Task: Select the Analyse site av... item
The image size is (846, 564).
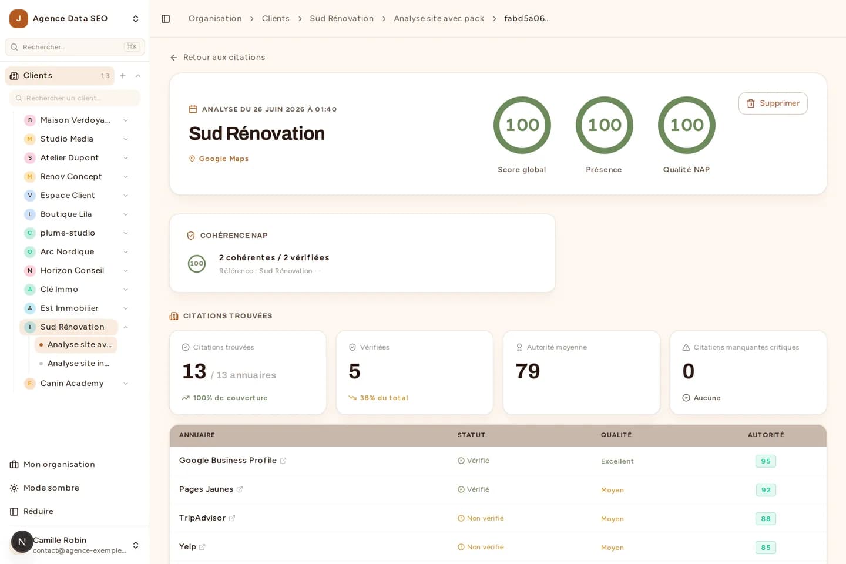Action: tap(76, 345)
